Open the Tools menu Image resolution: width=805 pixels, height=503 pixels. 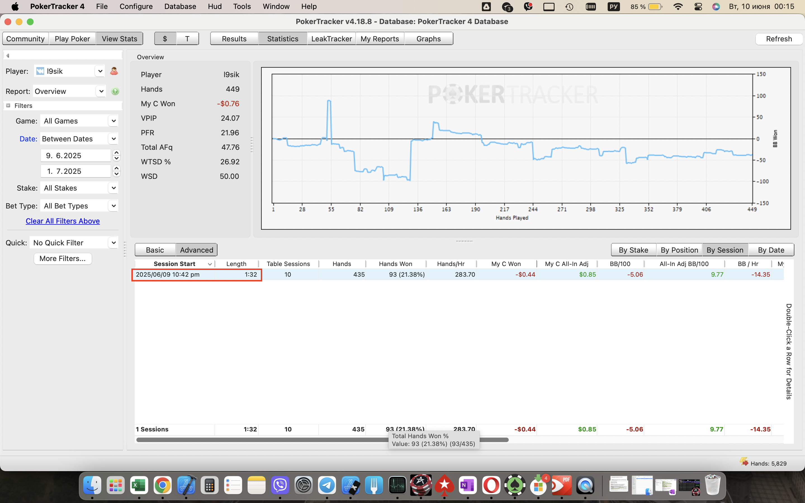(x=242, y=7)
